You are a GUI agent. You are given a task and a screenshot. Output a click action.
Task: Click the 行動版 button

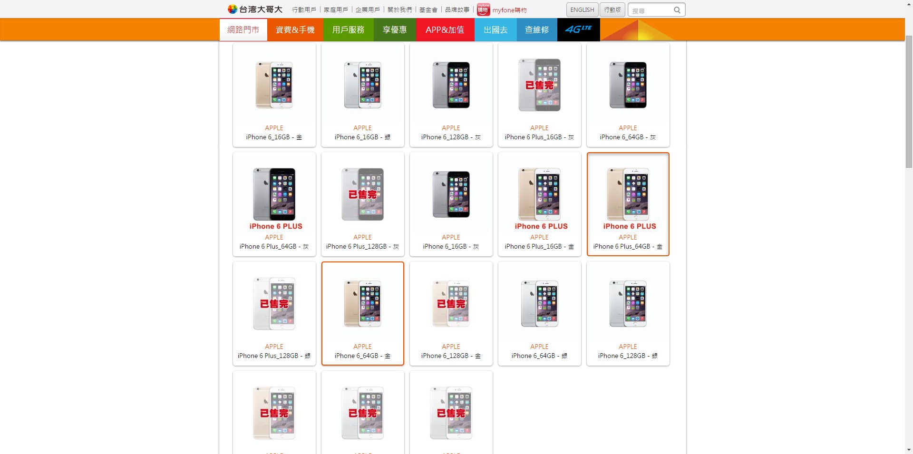click(x=612, y=10)
